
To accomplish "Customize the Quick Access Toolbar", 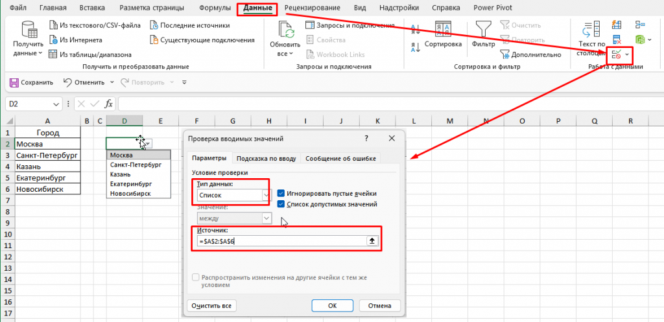I will 184,82.
